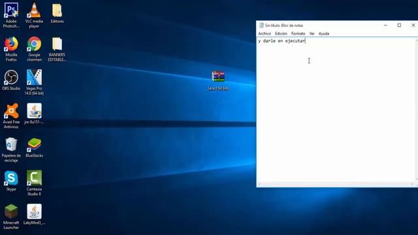Open the Edición menu in Notepad
The height and width of the screenshot is (235, 418).
coord(281,33)
